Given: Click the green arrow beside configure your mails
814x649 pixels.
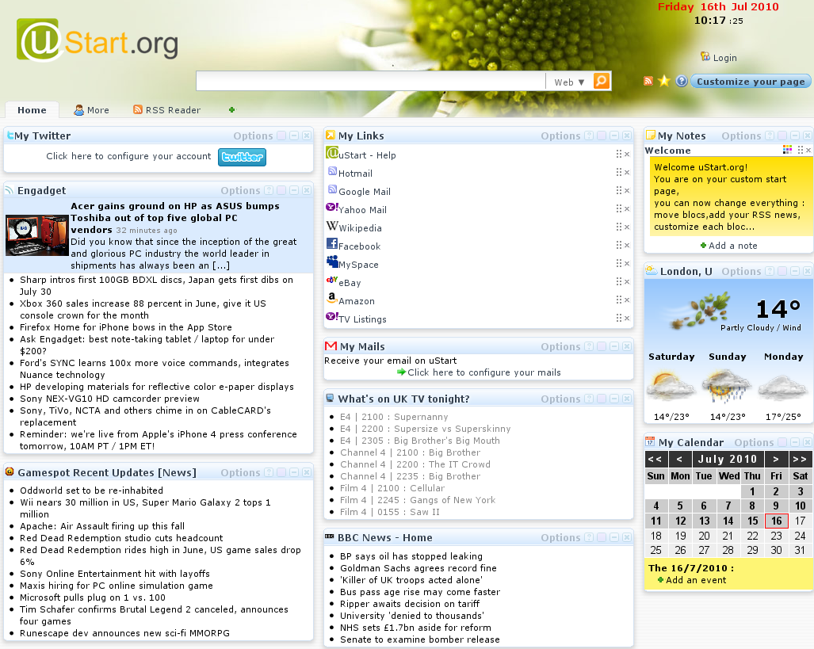Looking at the screenshot, I should 401,372.
